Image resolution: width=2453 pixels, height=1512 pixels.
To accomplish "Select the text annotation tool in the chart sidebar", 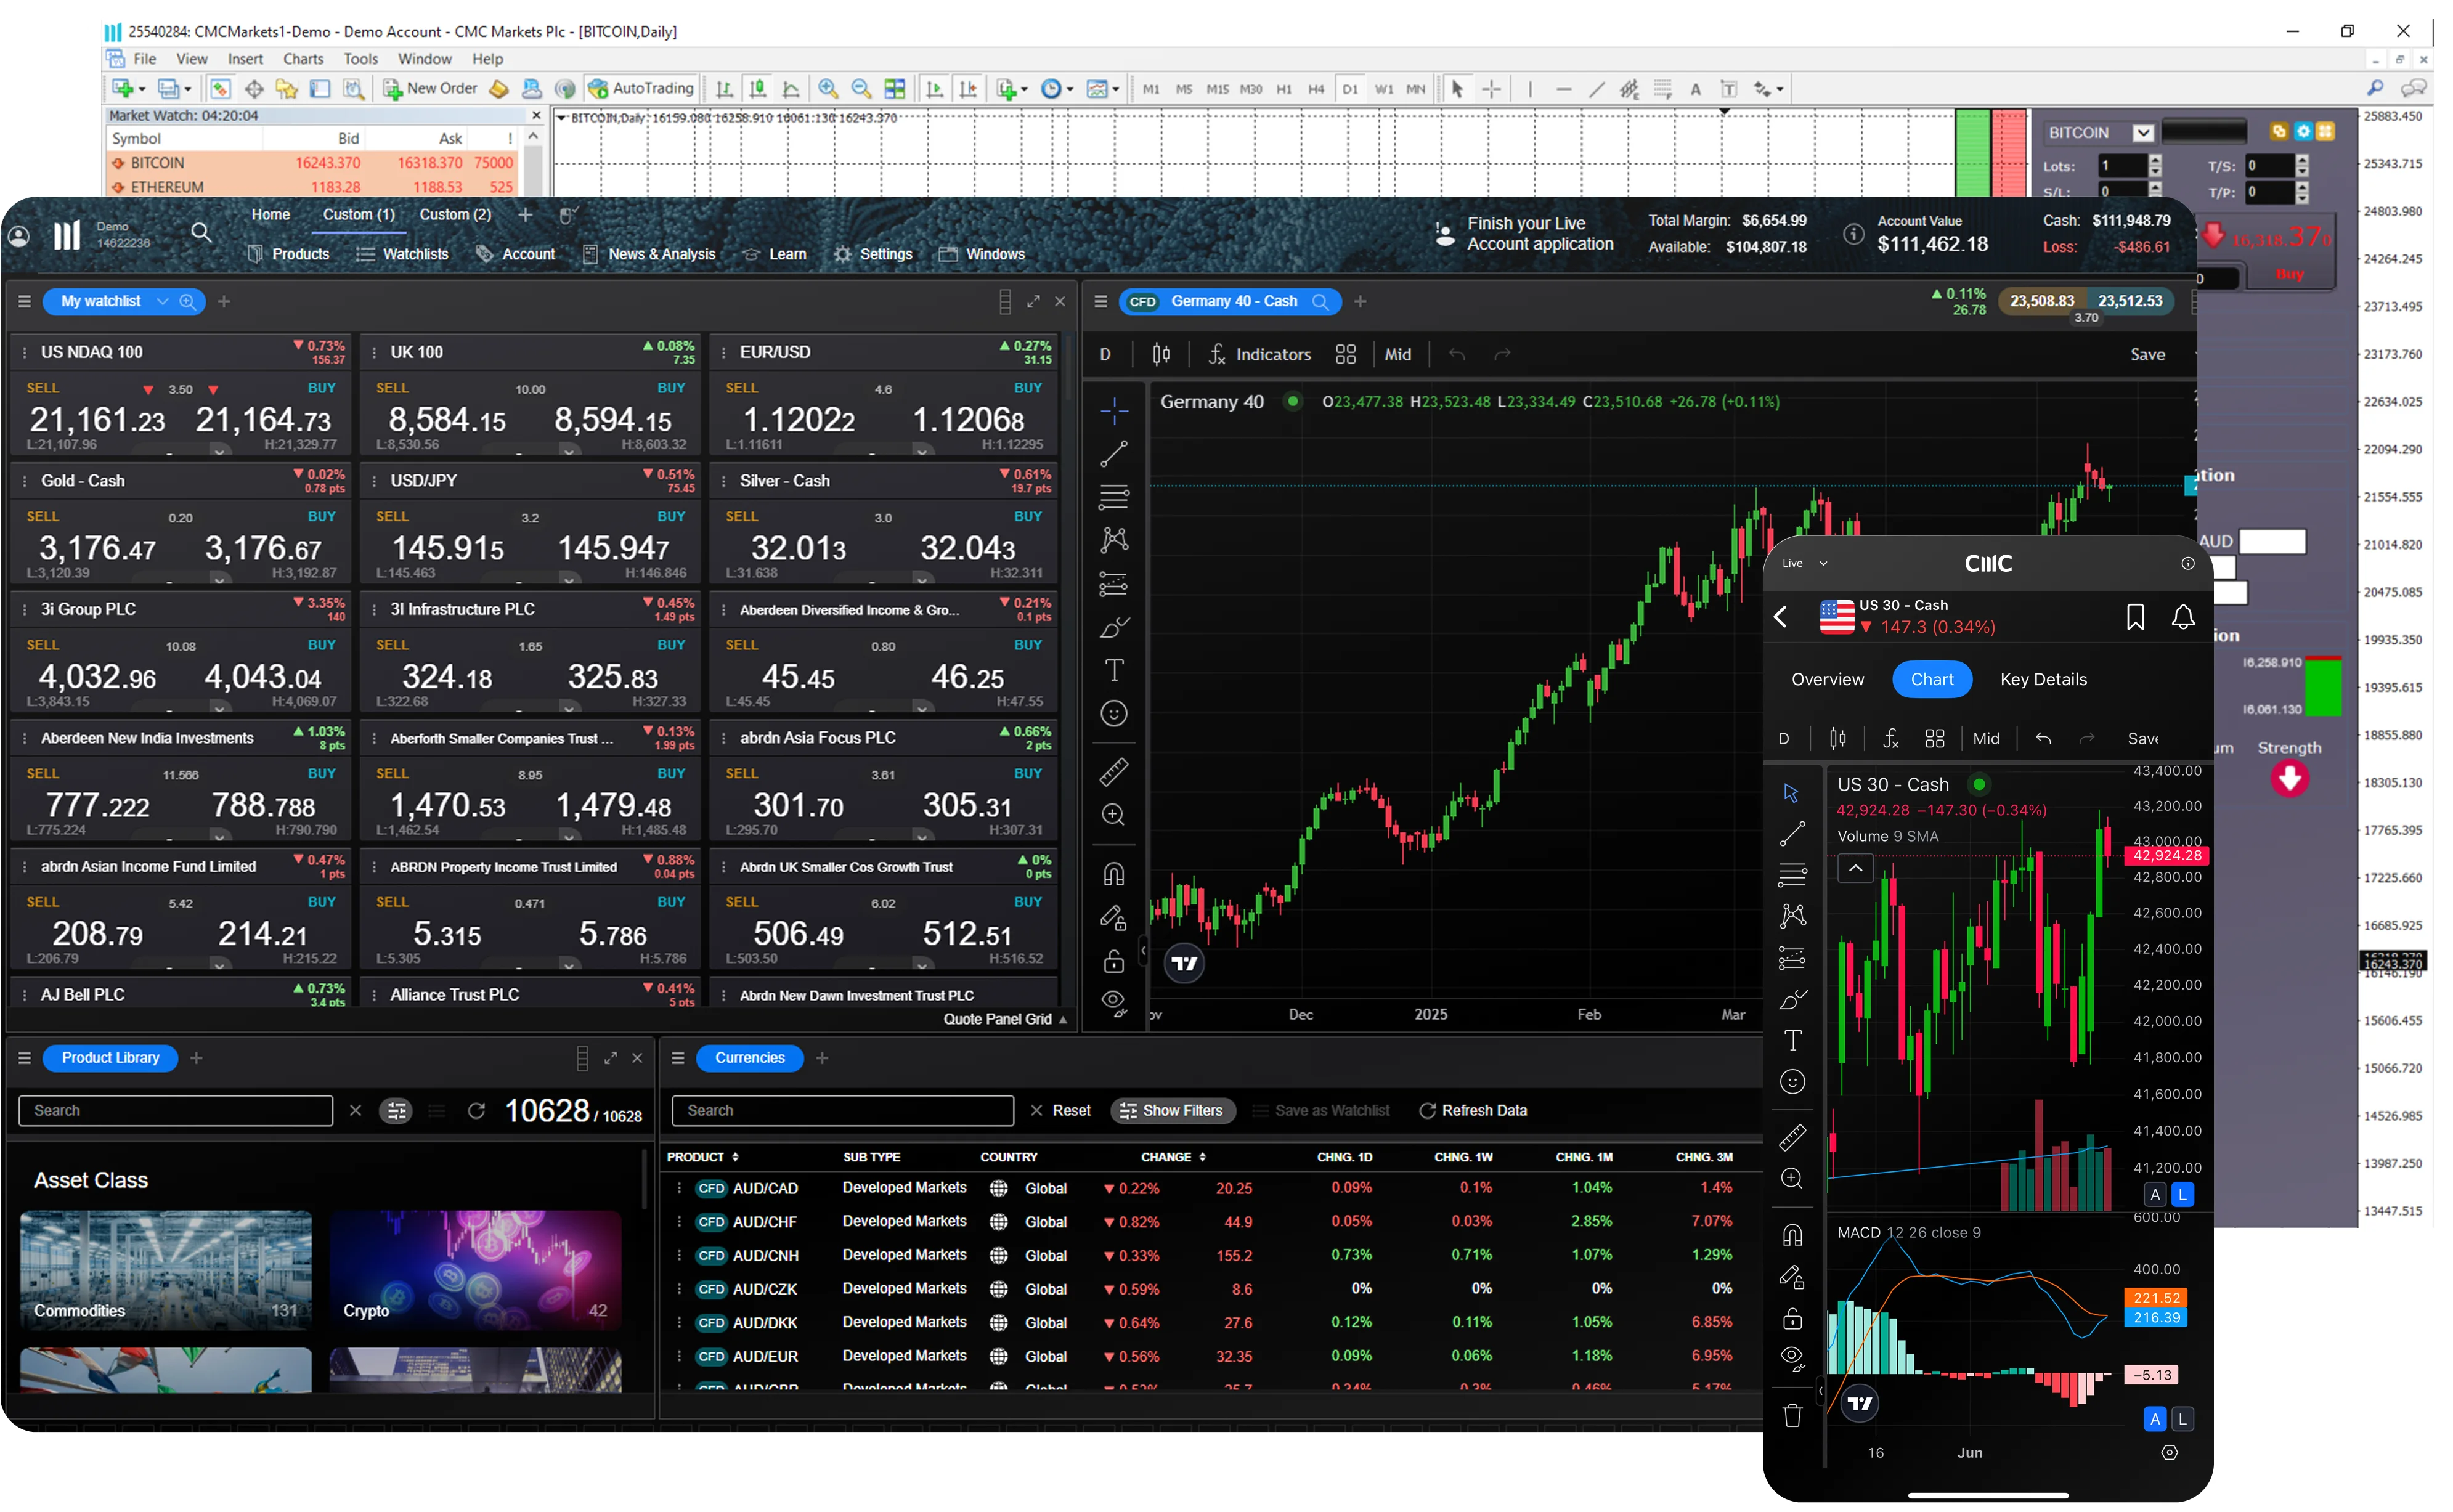I will [x=1113, y=669].
